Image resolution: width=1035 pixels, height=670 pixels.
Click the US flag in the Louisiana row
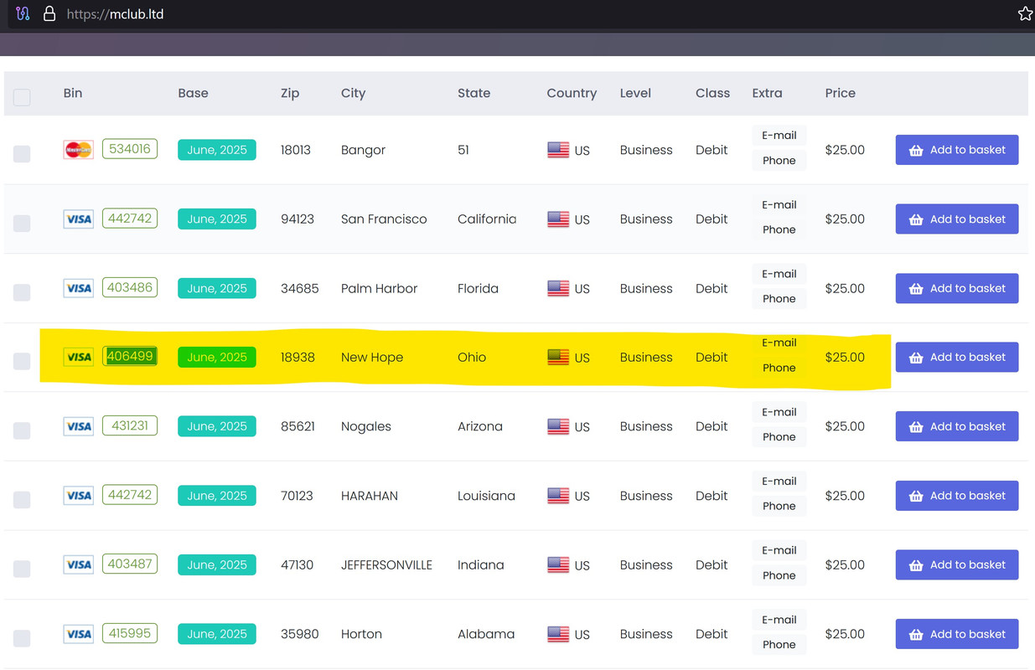coord(558,495)
